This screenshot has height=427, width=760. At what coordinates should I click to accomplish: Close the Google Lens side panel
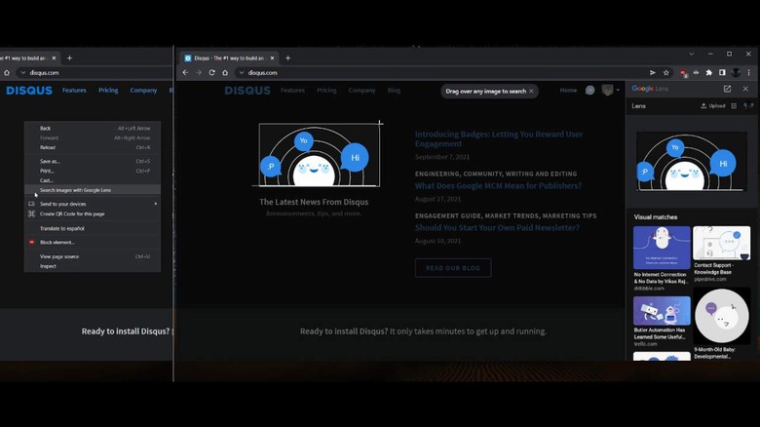tap(745, 89)
